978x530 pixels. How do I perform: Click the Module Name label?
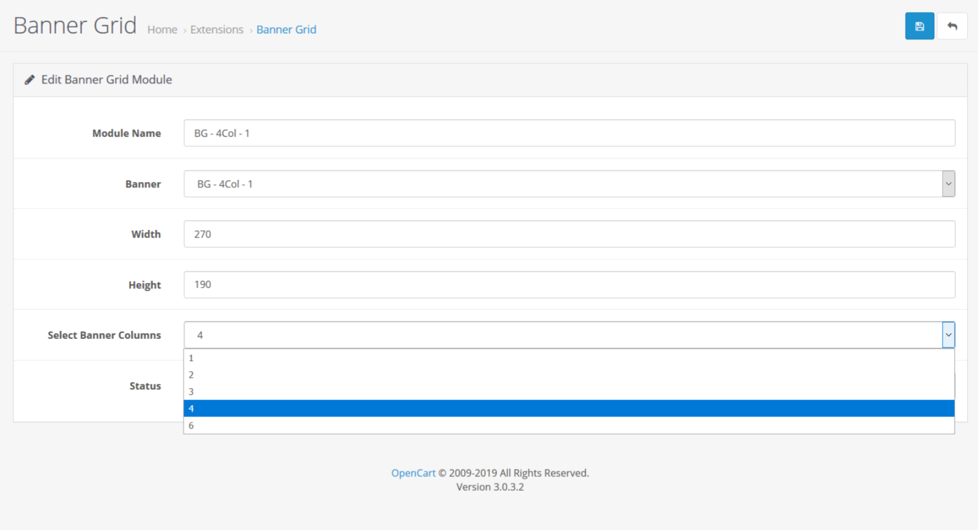pyautogui.click(x=127, y=133)
